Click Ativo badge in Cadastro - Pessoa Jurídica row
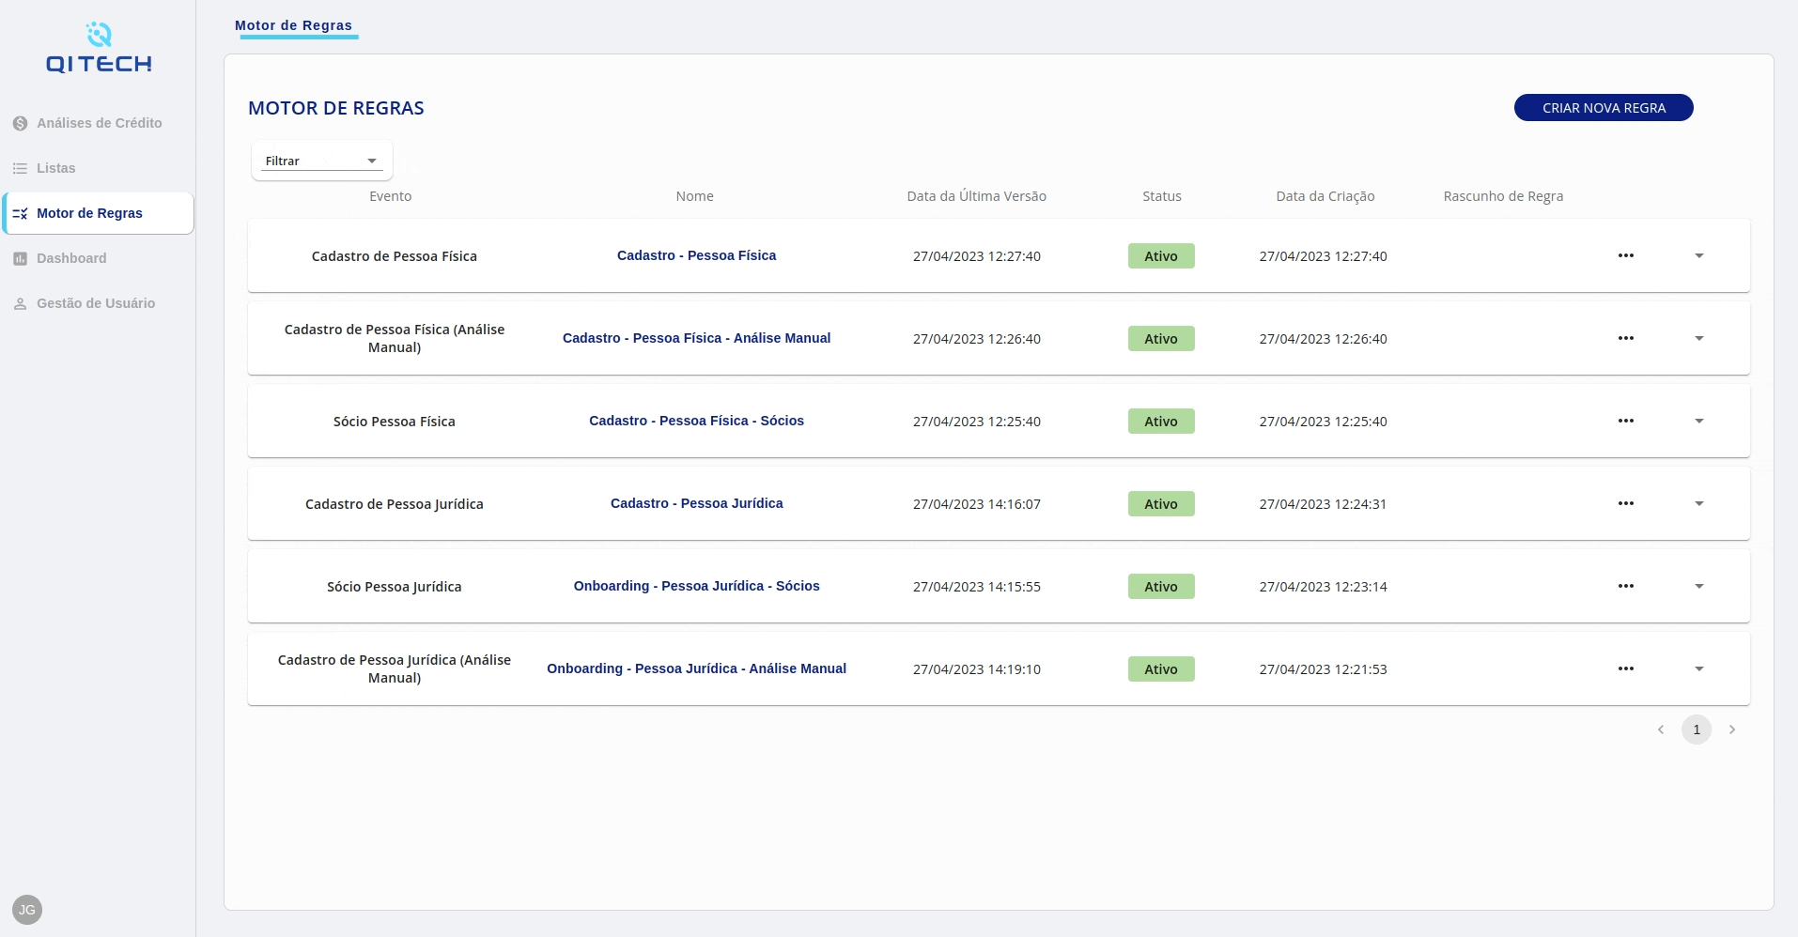The height and width of the screenshot is (937, 1798). tap(1161, 504)
